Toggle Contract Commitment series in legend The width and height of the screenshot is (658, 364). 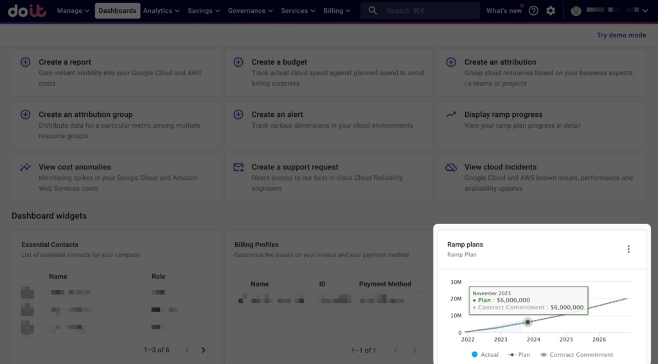point(576,354)
